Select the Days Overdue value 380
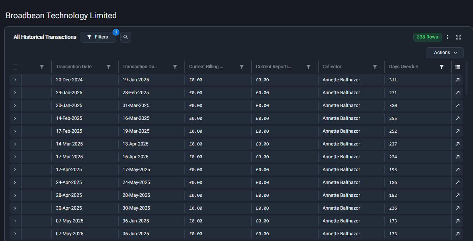The image size is (473, 241). [x=393, y=106]
